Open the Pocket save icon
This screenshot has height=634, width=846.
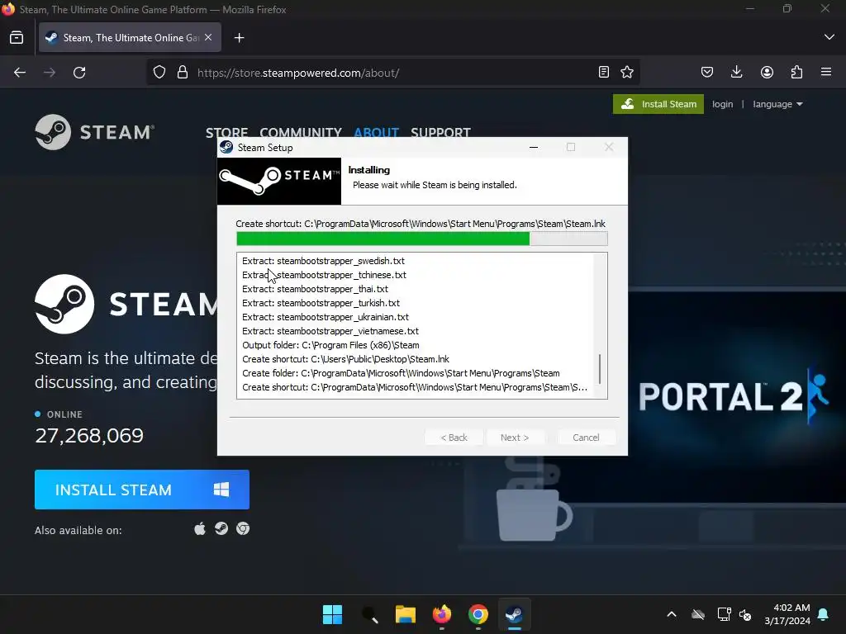click(x=707, y=73)
